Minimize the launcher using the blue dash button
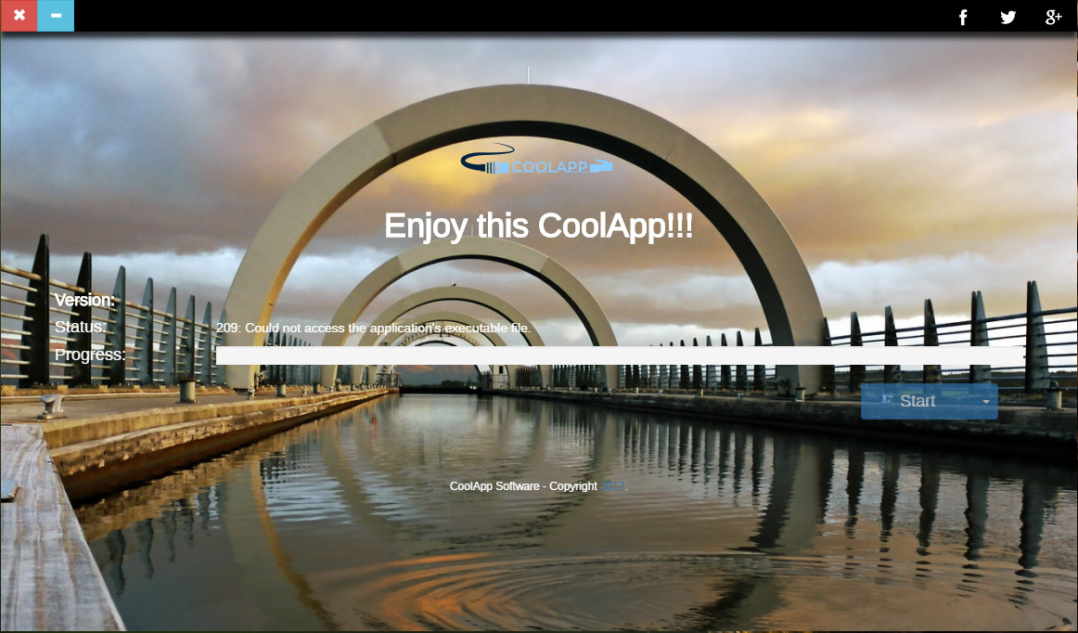This screenshot has width=1078, height=633. 56,16
